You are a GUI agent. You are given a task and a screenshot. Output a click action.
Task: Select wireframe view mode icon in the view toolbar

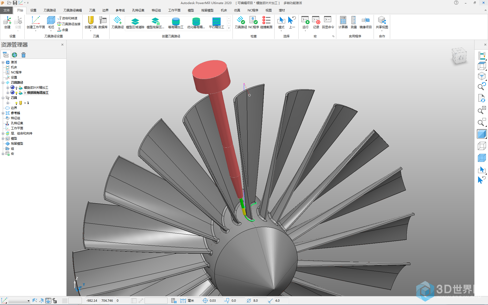click(482, 146)
